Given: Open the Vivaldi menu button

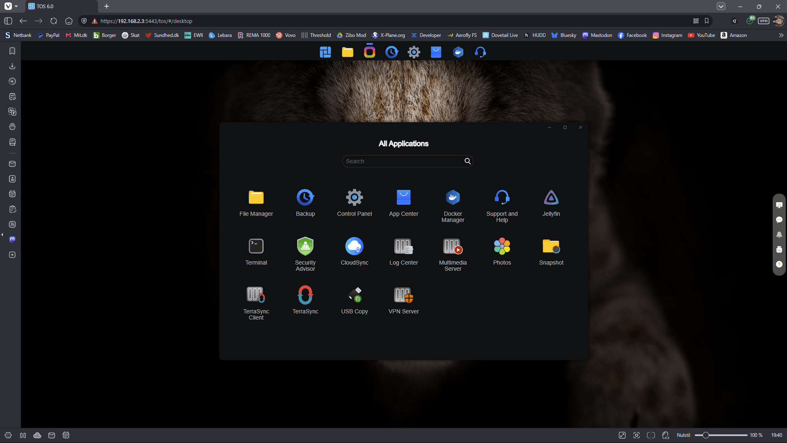Looking at the screenshot, I should (x=9, y=6).
